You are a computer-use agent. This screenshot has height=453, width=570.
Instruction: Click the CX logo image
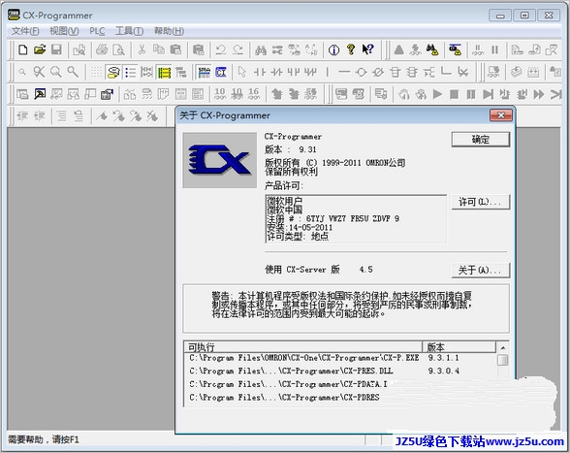[x=219, y=160]
